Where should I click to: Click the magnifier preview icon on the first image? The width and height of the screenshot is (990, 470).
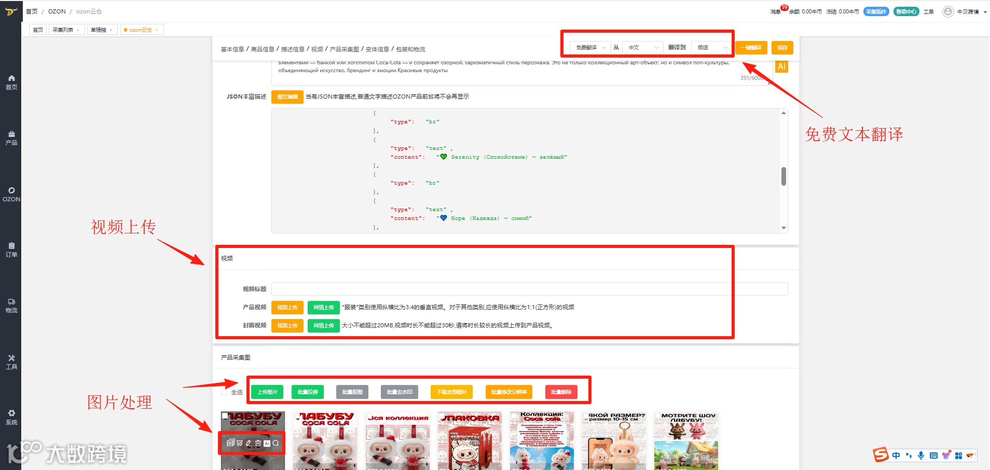[x=276, y=443]
